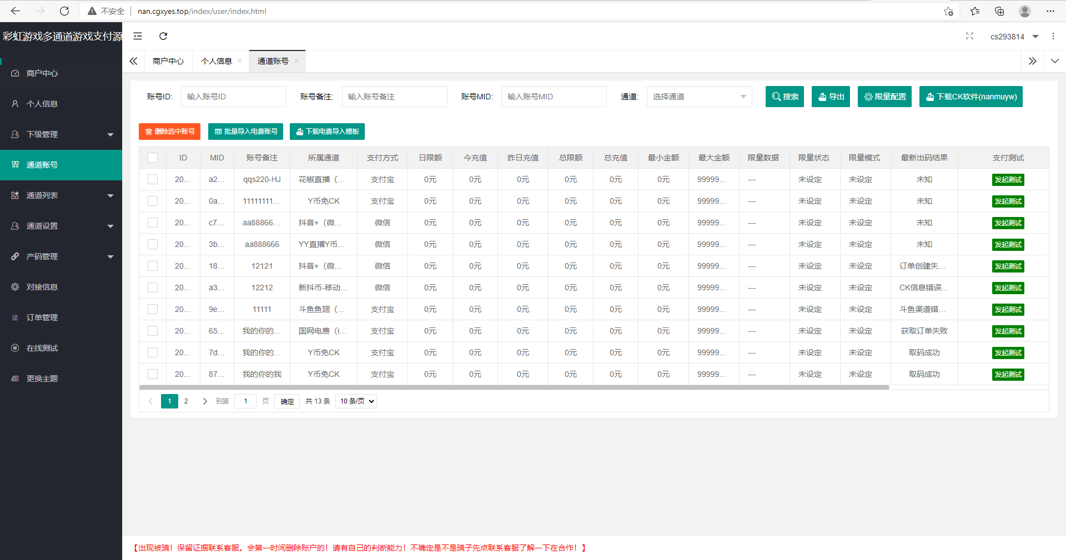Switch to the 商户中心 tab

click(x=168, y=61)
